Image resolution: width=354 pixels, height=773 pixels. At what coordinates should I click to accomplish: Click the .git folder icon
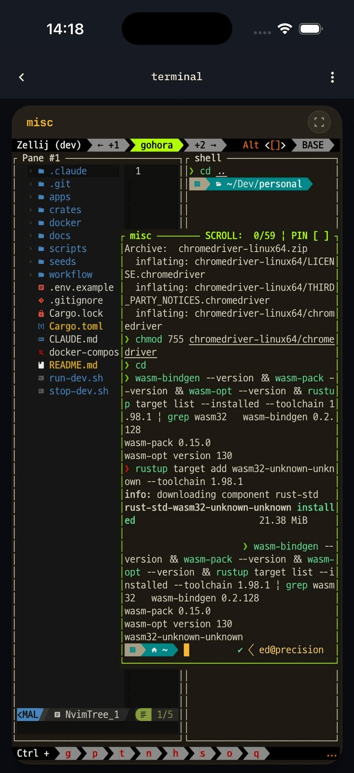pyautogui.click(x=41, y=184)
